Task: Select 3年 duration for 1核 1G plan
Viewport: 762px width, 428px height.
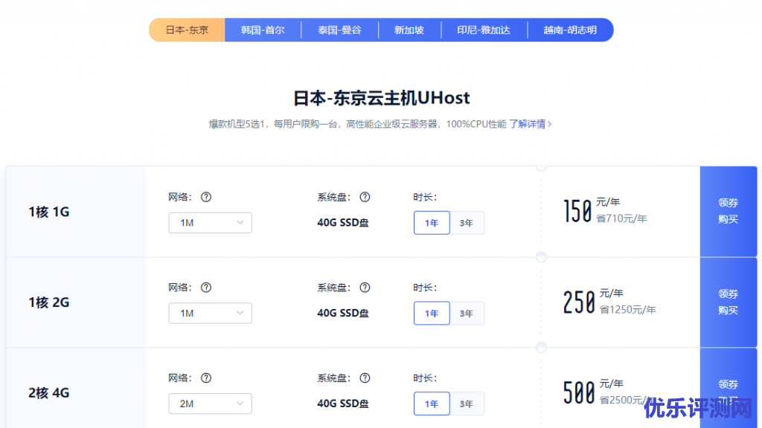Action: tap(467, 223)
